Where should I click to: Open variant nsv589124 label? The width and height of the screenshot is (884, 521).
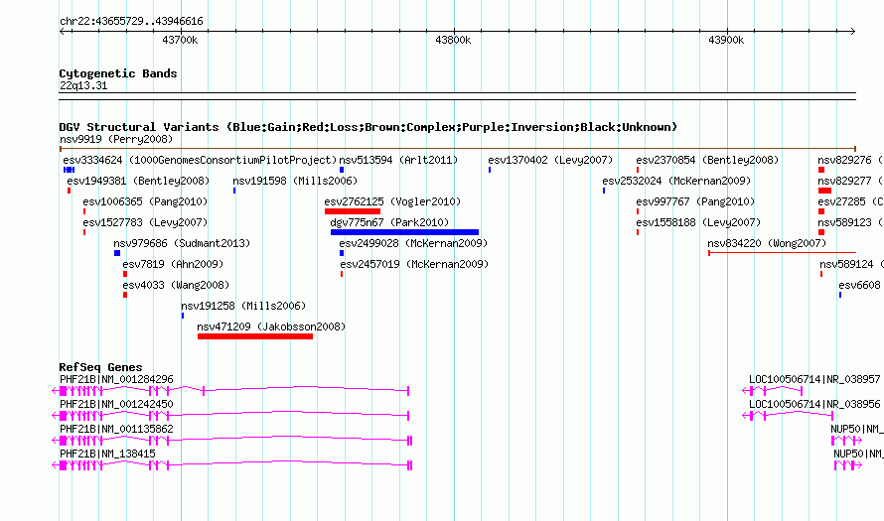pos(851,264)
